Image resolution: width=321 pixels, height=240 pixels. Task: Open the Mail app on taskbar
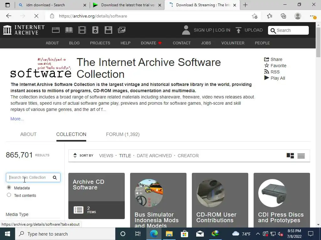tap(200, 234)
